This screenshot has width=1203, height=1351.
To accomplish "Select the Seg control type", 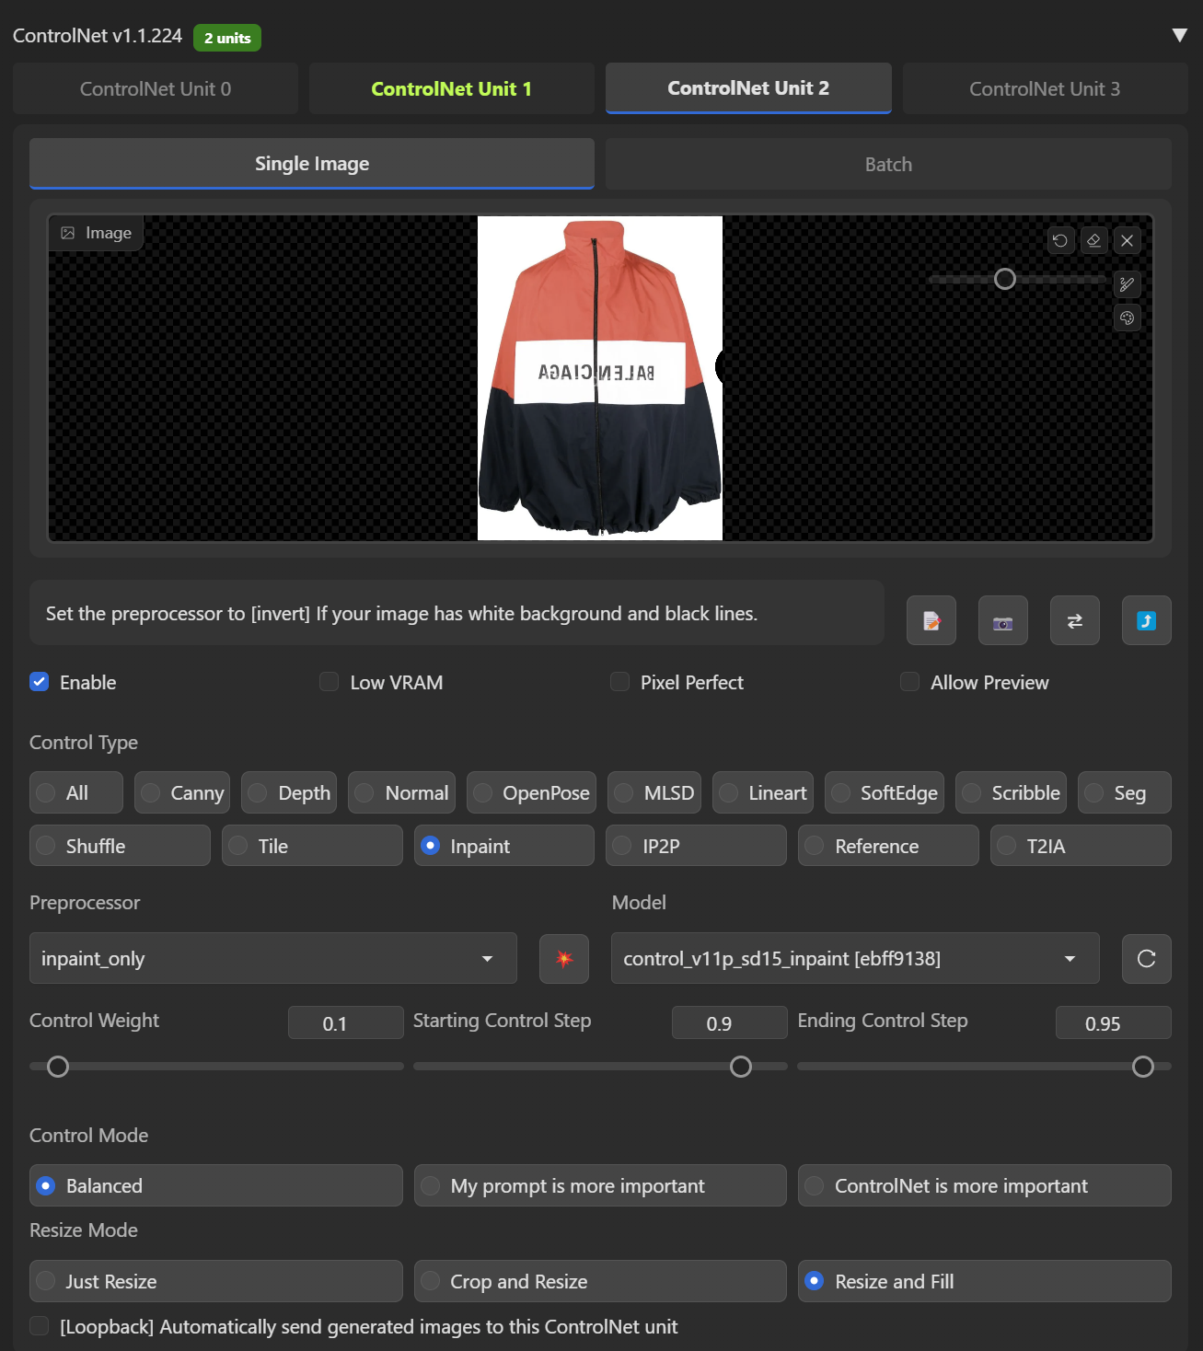I will point(1125,792).
